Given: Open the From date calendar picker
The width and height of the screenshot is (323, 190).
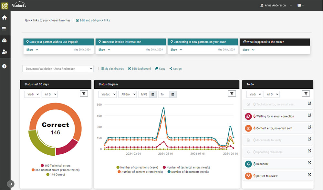Looking at the screenshot, I should (153, 94).
